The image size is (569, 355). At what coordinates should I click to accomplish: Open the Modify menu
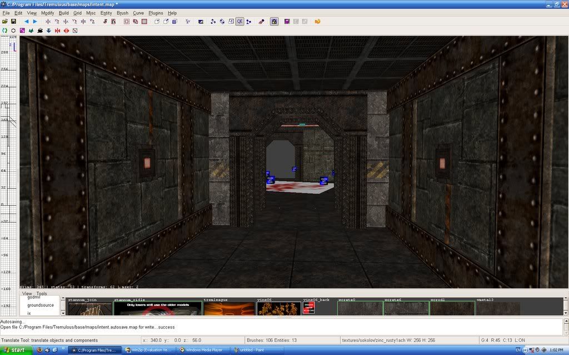(x=48, y=13)
